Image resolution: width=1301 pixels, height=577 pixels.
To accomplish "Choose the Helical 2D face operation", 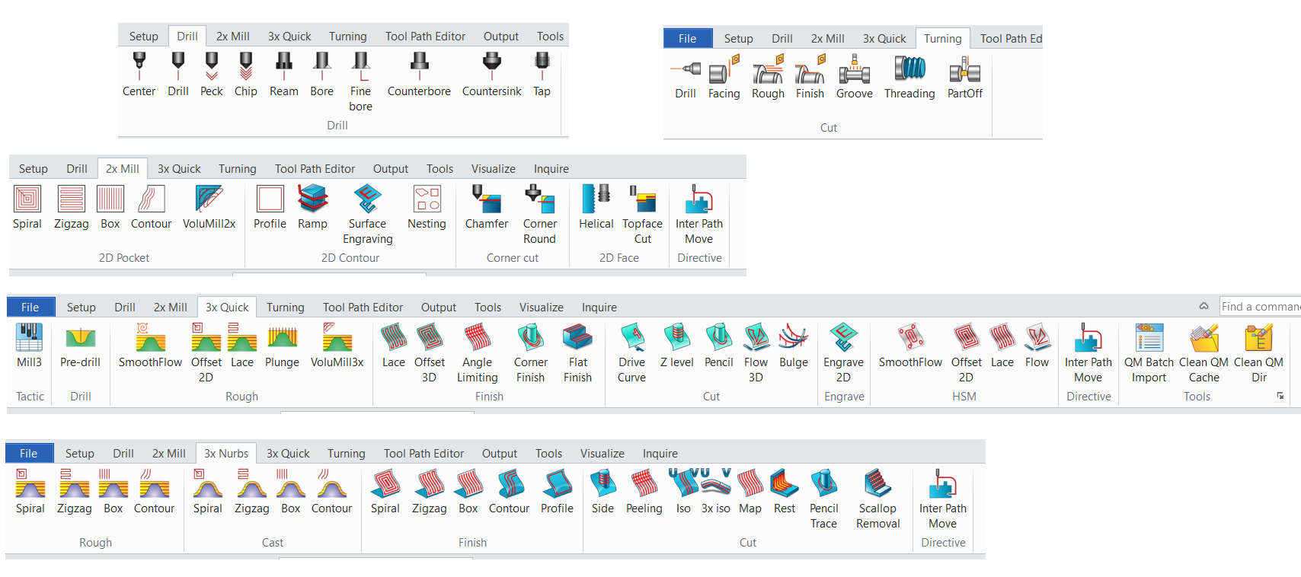I will tap(596, 207).
